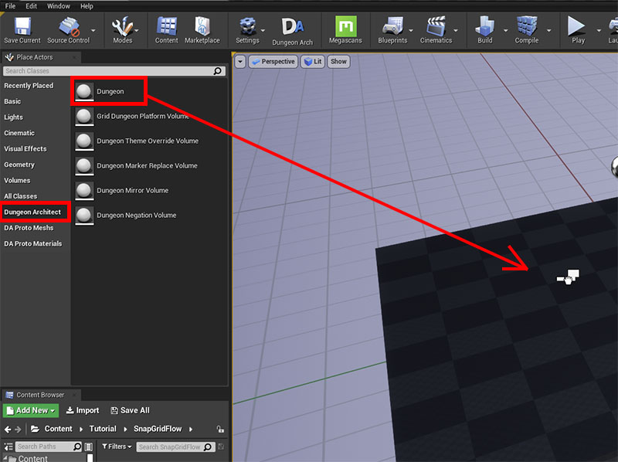Viewport: 618px width, 462px height.
Task: Open Play options dropdown arrow
Action: 599,30
